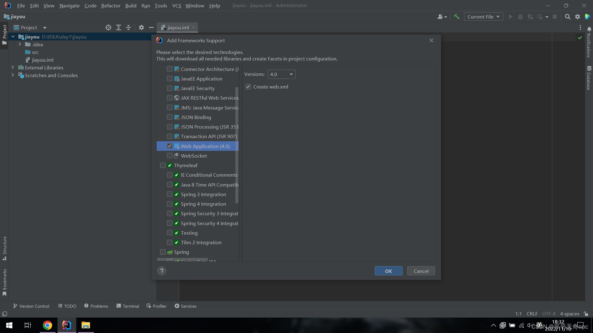
Task: Open the TODO tool window
Action: pos(67,306)
